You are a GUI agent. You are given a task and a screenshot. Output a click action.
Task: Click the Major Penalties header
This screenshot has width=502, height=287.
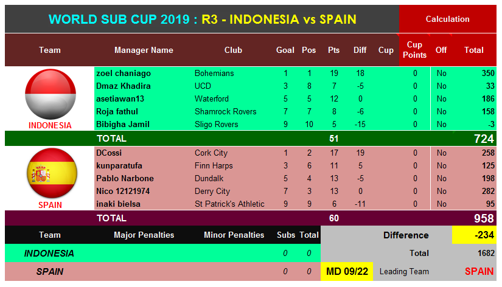[144, 235]
